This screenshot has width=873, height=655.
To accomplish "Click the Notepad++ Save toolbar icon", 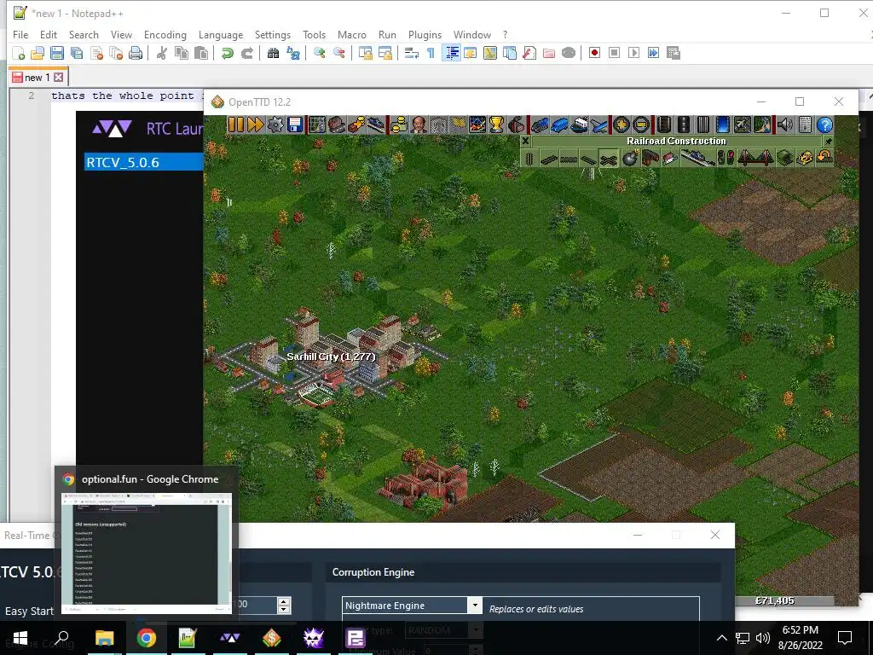I will point(57,53).
